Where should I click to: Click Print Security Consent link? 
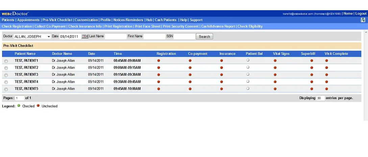[181, 26]
